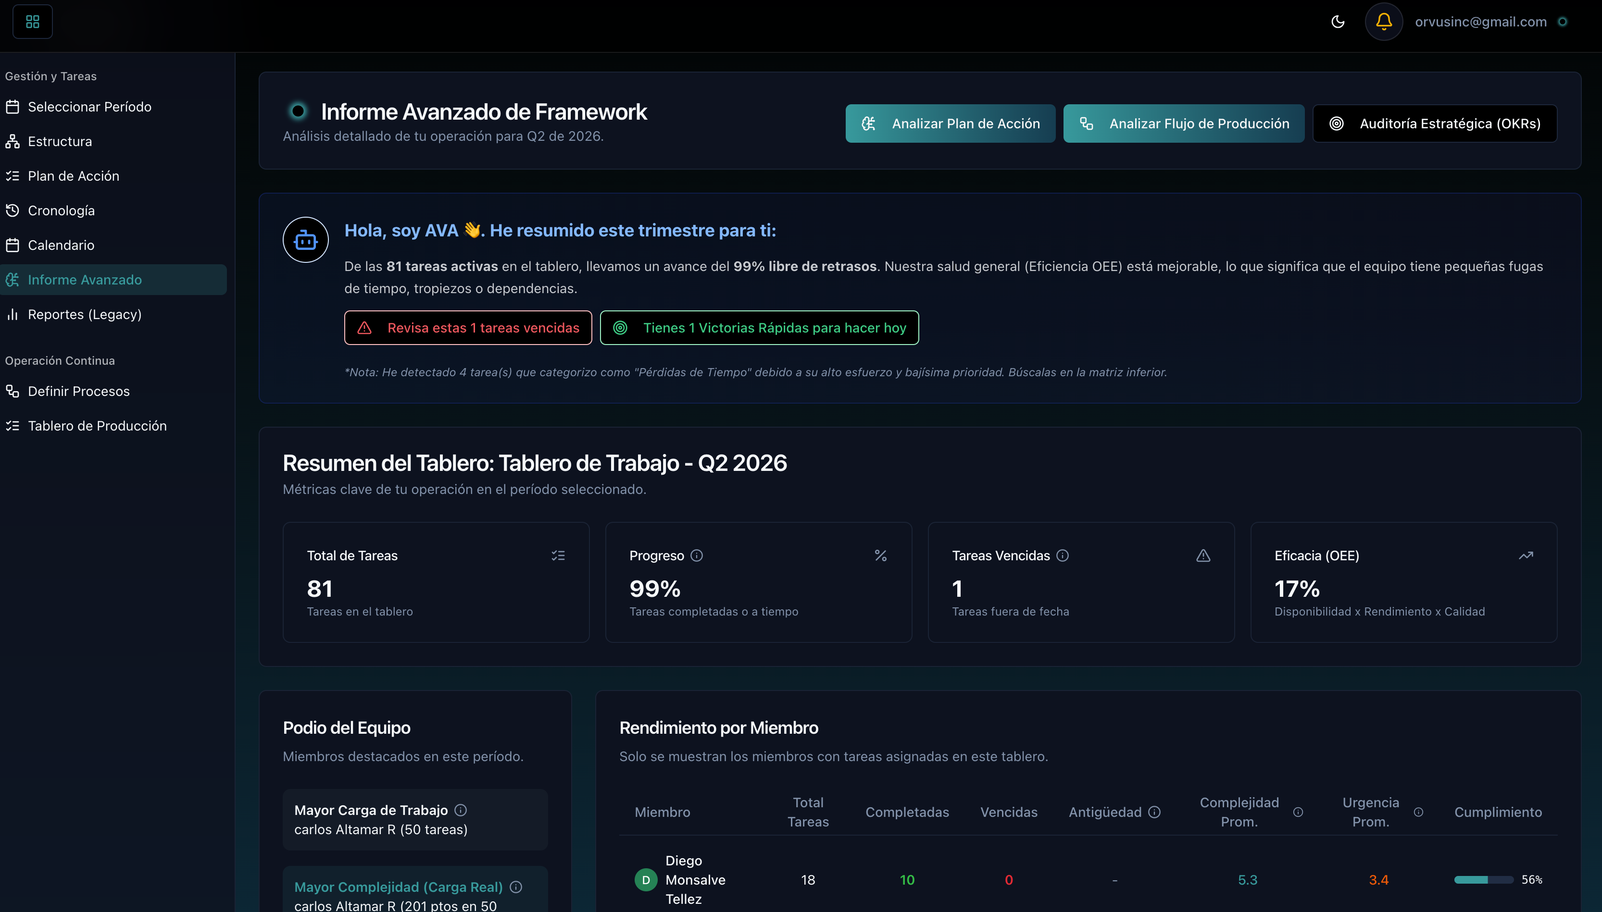Viewport: 1602px width, 912px height.
Task: Click the info icon beside Complejidad Prom.
Action: click(1298, 813)
